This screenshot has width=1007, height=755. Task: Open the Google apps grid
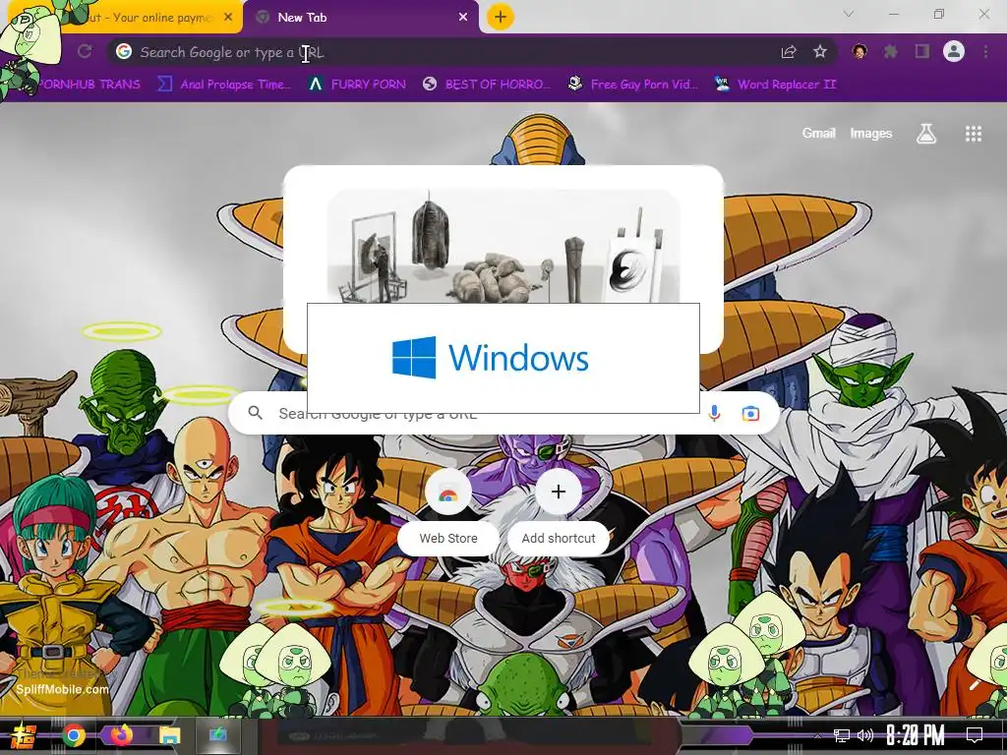pos(974,134)
